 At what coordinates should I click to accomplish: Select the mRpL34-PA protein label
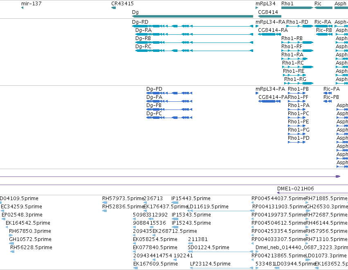coord(270,89)
